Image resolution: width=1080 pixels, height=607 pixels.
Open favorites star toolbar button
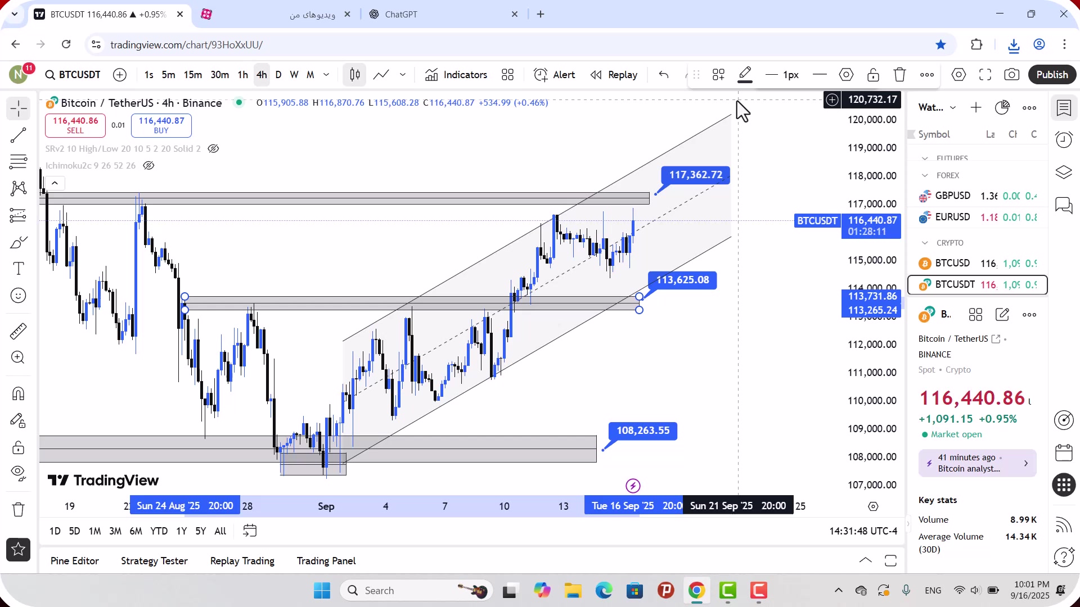18,550
